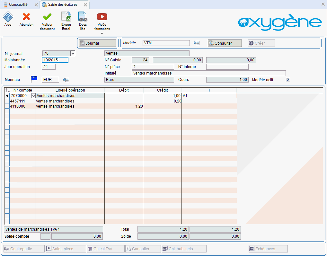Click the V1 cell in T column
Screen dimensions: 327x256
point(209,96)
